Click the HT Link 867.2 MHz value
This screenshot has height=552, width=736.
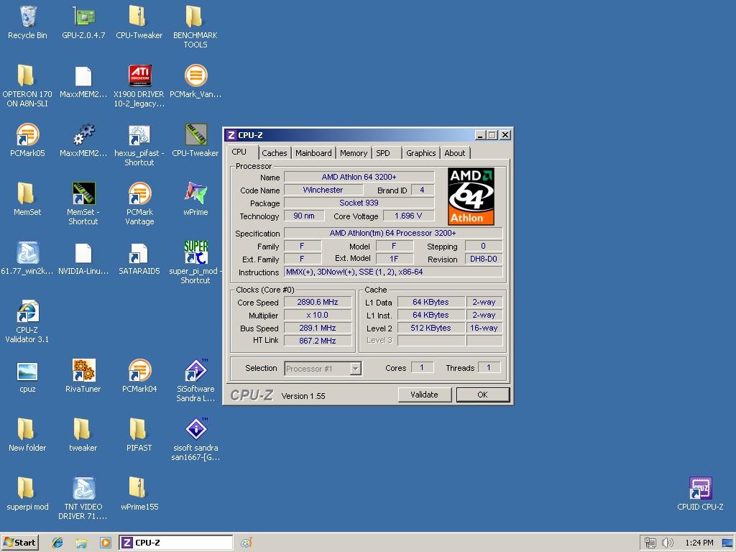pos(318,341)
